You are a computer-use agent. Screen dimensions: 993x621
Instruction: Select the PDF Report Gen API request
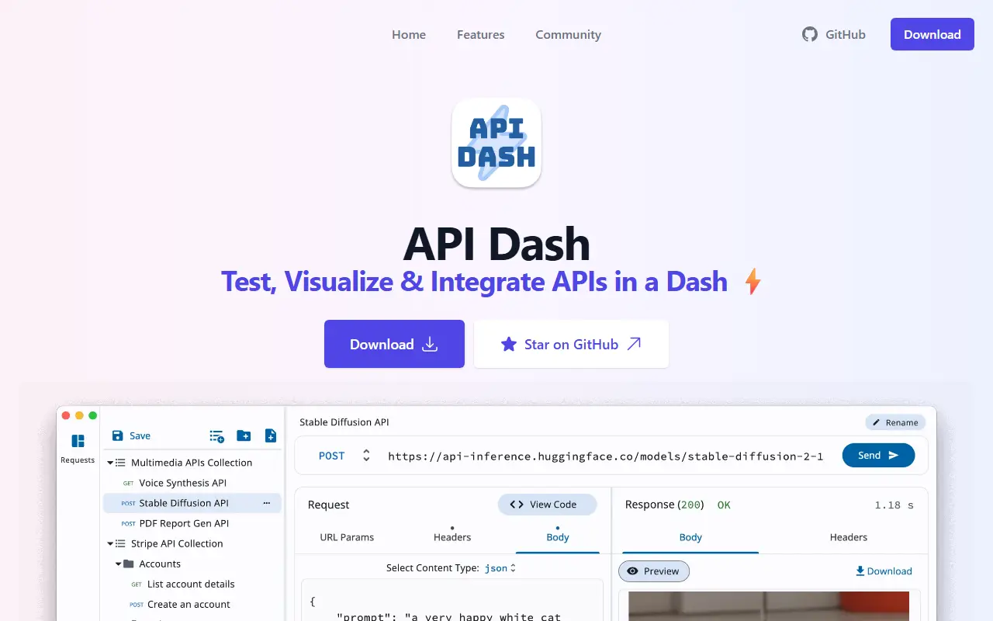coord(184,523)
